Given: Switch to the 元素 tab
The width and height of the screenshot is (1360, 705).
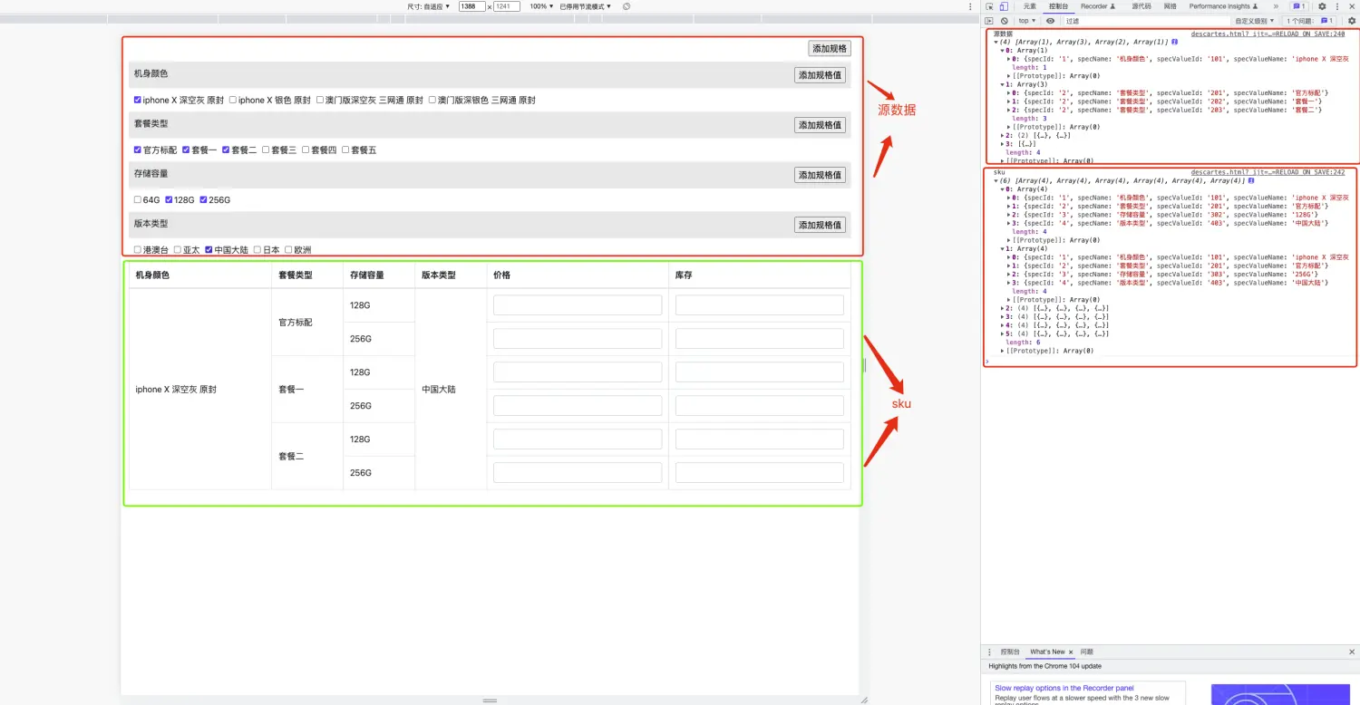Looking at the screenshot, I should click(x=1030, y=6).
